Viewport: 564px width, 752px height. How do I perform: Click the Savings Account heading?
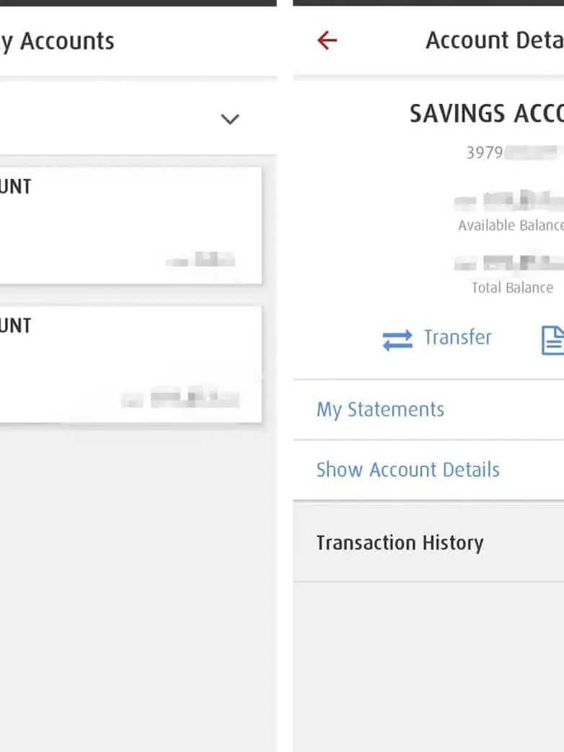pyautogui.click(x=486, y=113)
